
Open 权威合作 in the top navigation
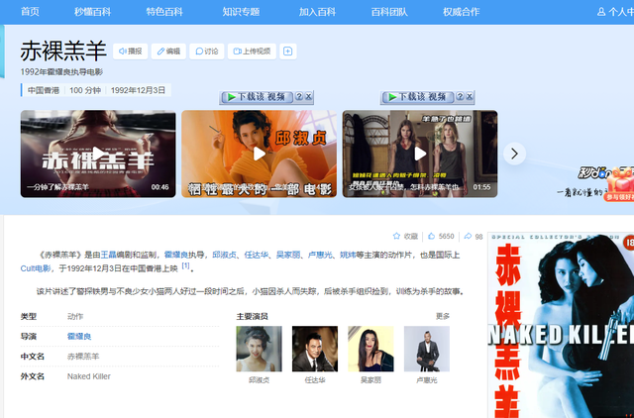click(x=462, y=12)
